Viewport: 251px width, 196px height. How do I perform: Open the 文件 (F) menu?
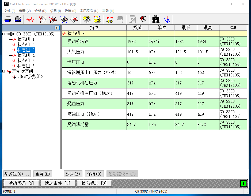9,11
